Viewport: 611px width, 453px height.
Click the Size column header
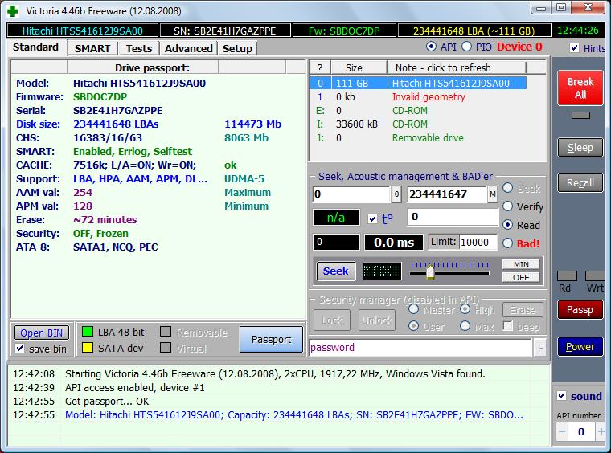point(359,67)
